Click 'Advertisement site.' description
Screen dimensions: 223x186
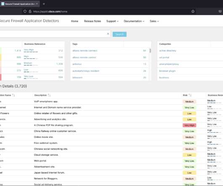(44, 167)
